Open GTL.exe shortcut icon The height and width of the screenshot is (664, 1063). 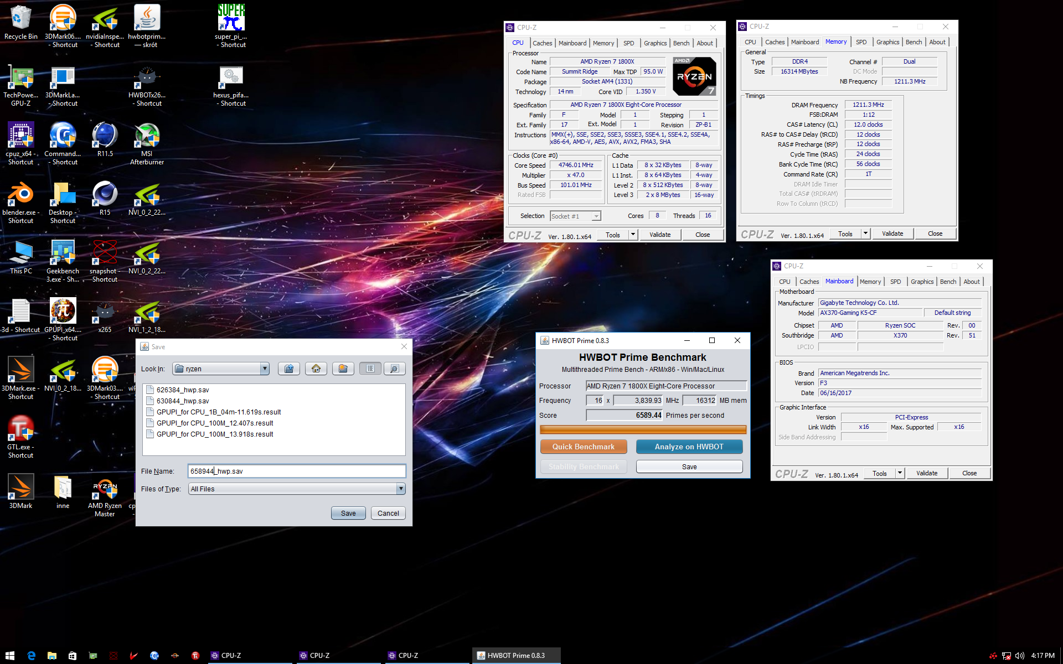(x=21, y=437)
